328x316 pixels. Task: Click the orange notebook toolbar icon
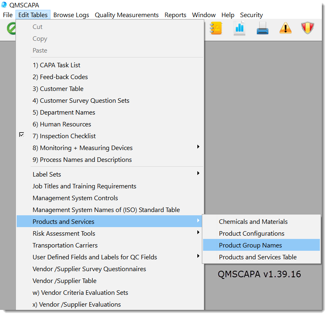coord(216,28)
